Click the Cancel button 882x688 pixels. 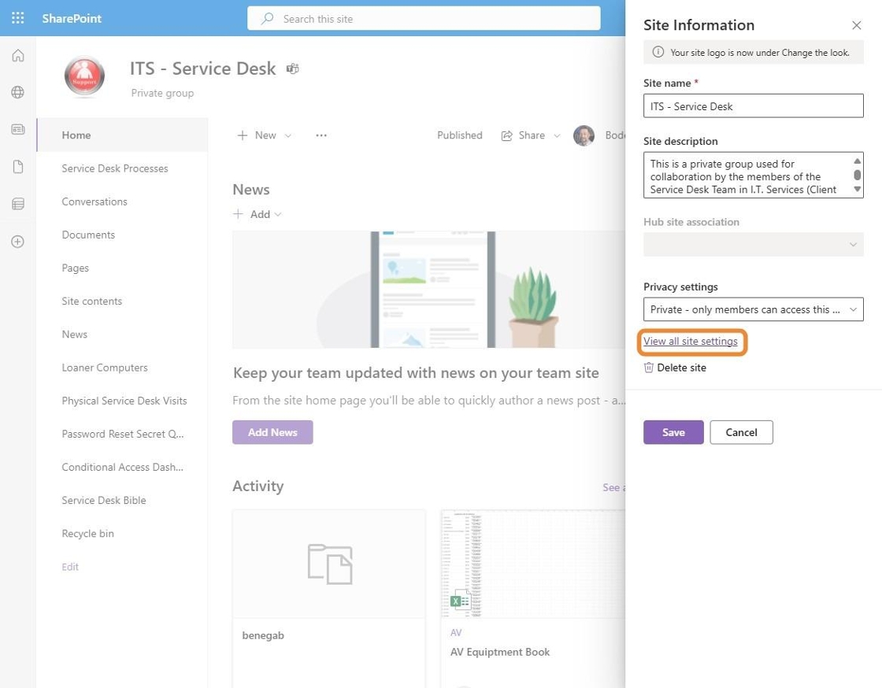741,432
